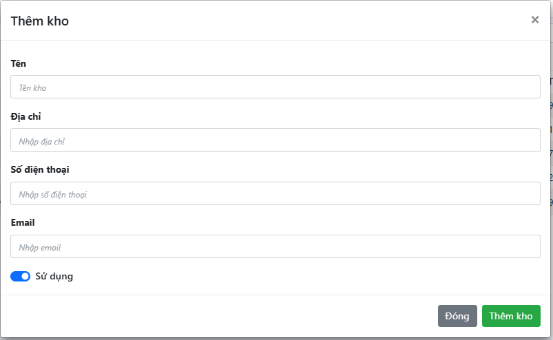Click the gray Đóng button
The height and width of the screenshot is (340, 553).
457,316
